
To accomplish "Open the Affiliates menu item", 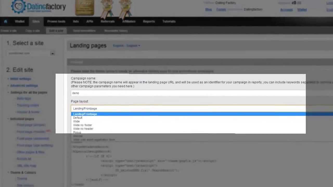I will (x=129, y=22).
